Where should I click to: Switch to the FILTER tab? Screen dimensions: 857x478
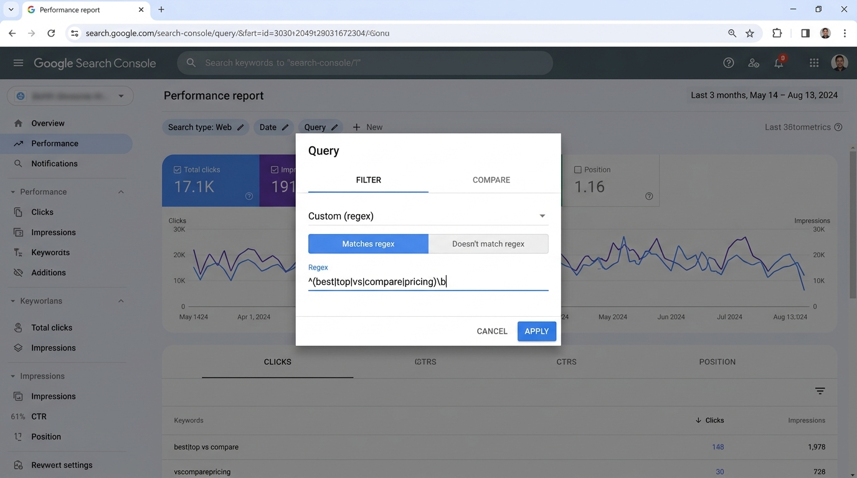tap(368, 180)
